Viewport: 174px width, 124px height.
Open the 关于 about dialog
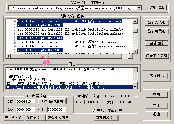click(157, 106)
